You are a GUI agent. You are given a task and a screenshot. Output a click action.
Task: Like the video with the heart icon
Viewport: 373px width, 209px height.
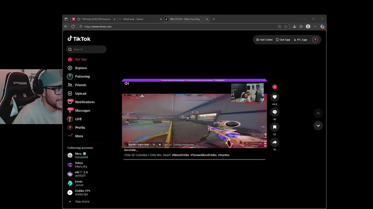pos(275,97)
